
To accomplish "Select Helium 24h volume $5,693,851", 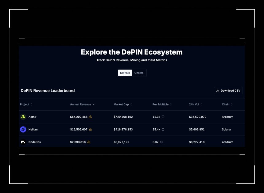I will pyautogui.click(x=197, y=129).
